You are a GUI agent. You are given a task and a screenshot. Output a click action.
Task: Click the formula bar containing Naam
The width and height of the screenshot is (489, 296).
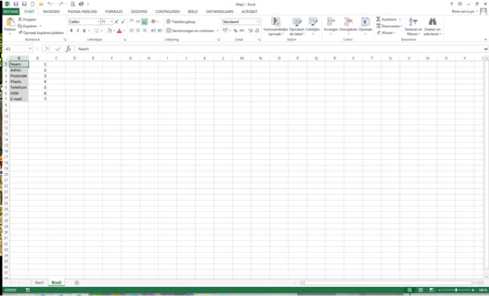click(279, 49)
